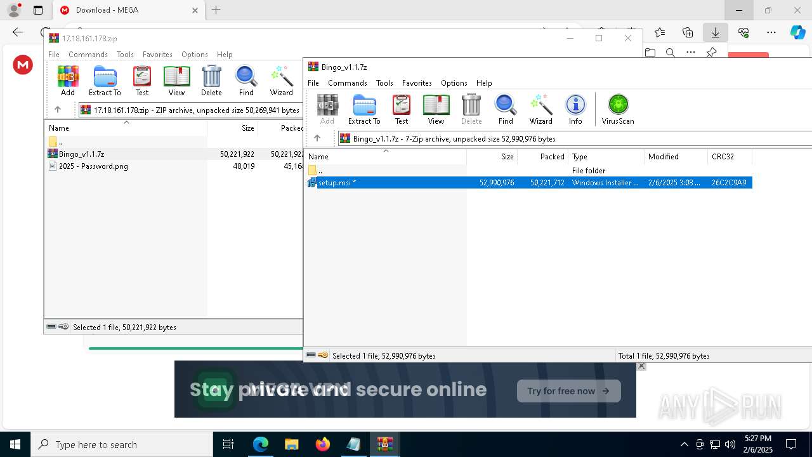Open Tools menu in Bingo_v1.1.7z window

click(384, 83)
